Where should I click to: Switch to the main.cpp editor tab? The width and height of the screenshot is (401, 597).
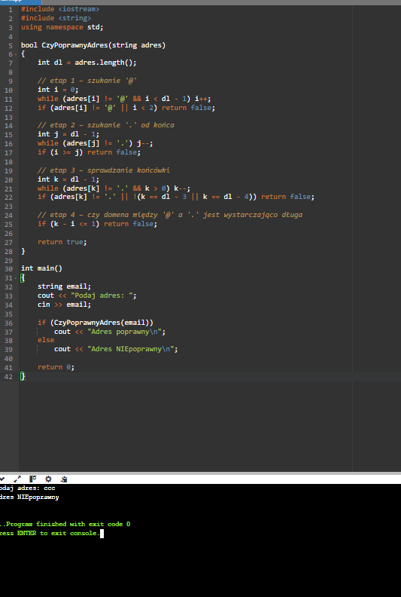[20, 2]
